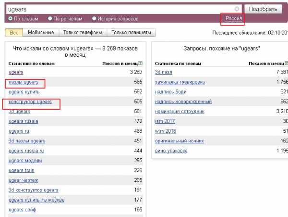Click the 472 impressions value

tap(138, 121)
